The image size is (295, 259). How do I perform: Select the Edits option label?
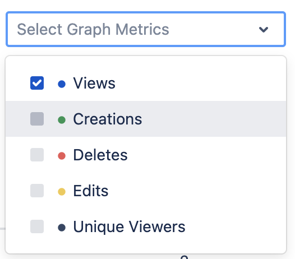pos(91,191)
